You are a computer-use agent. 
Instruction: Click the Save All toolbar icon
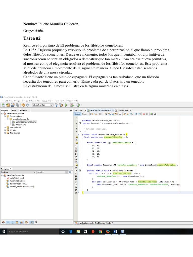[x=17, y=105]
